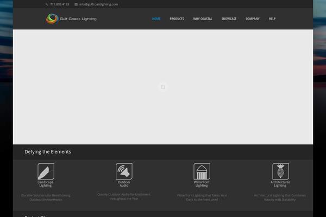Screen dimensions: 326x217
Task: Go to the HOME menu item
Action: (x=156, y=18)
